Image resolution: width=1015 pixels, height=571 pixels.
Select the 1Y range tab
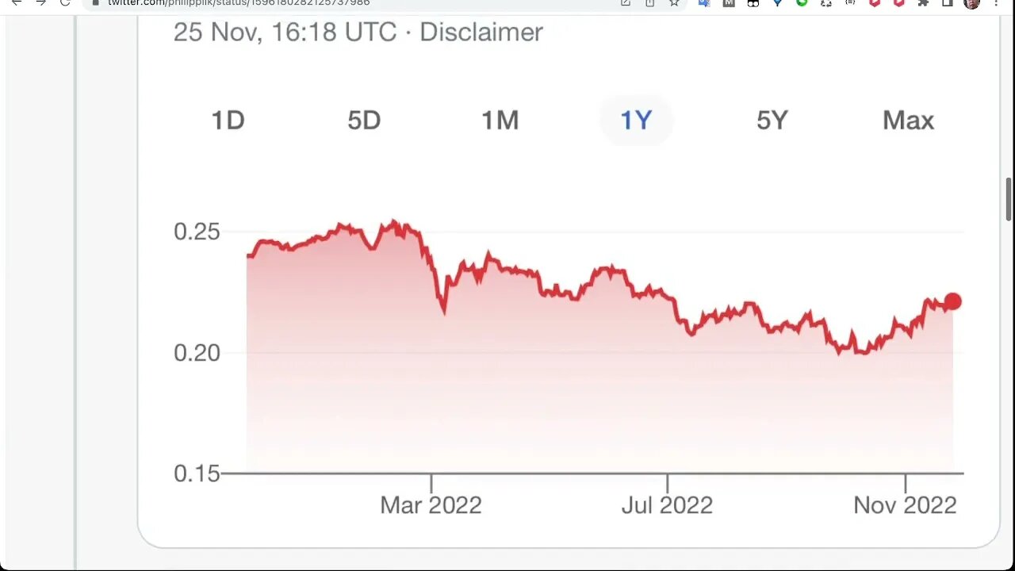[636, 121]
